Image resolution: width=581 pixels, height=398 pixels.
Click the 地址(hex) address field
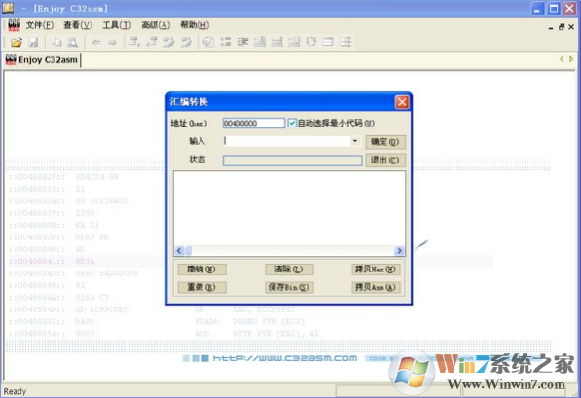pos(253,123)
